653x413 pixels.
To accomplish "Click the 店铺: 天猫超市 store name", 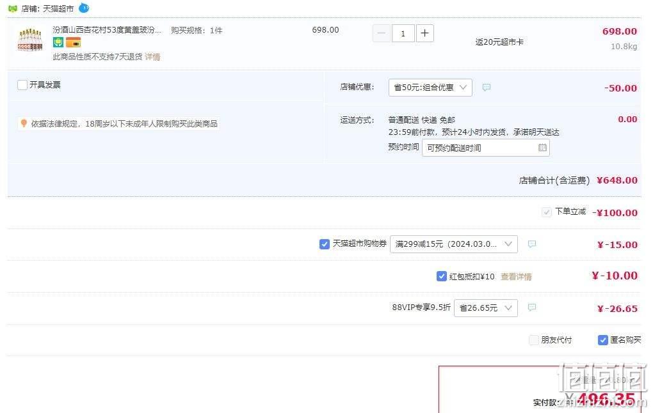I will click(47, 8).
